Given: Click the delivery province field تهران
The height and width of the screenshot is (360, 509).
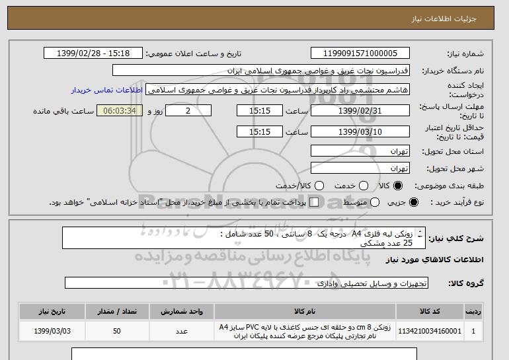Looking at the screenshot, I should pos(360,151).
